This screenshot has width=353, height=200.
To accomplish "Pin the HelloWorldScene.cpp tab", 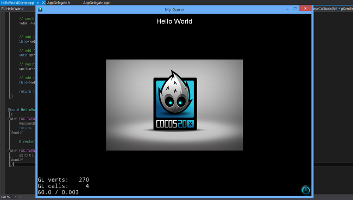I will coord(38,3).
